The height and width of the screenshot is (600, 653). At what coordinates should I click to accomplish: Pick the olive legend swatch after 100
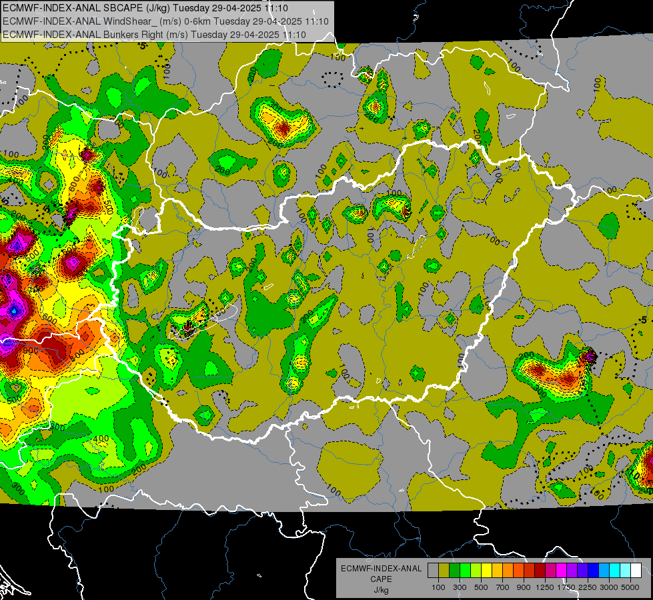(444, 571)
